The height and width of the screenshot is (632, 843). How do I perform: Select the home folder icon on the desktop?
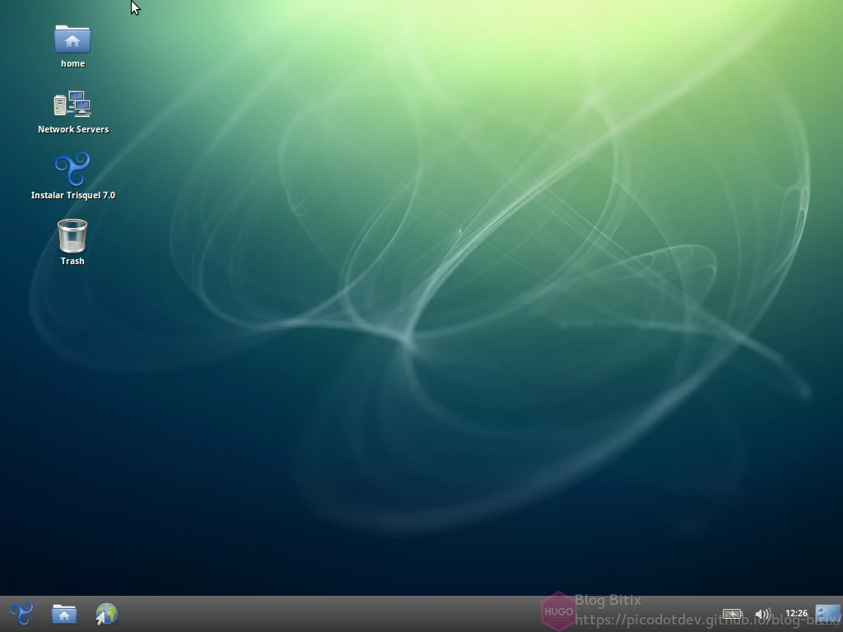point(72,39)
